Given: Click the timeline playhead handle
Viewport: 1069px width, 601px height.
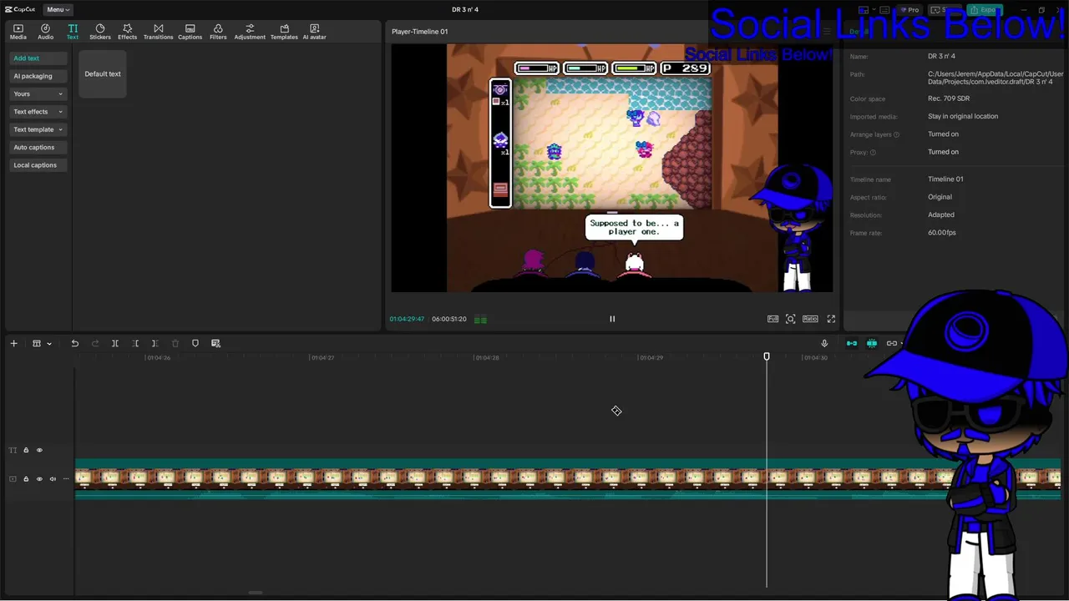Looking at the screenshot, I should (767, 356).
